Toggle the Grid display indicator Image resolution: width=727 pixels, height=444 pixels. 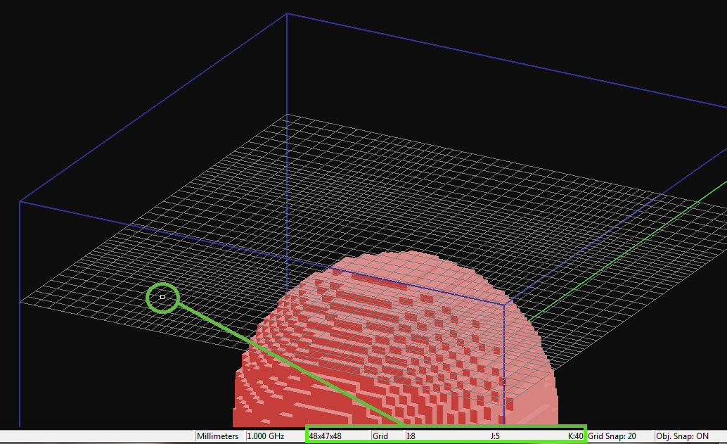[380, 436]
